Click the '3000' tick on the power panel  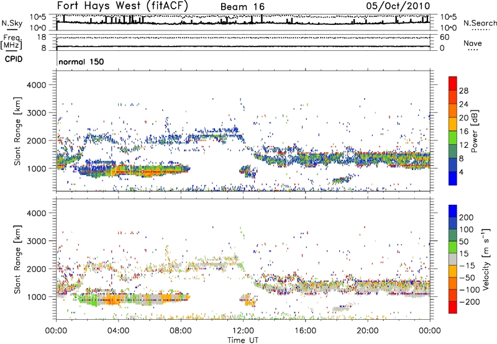pyautogui.click(x=37, y=113)
